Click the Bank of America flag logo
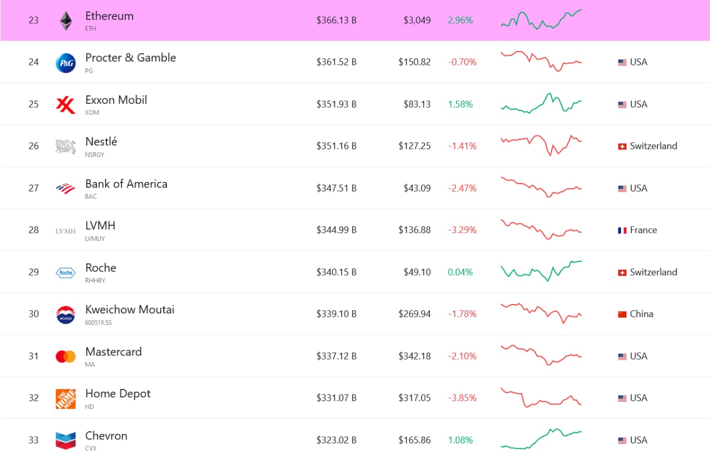Viewport: 710px width, 460px height. pyautogui.click(x=66, y=189)
